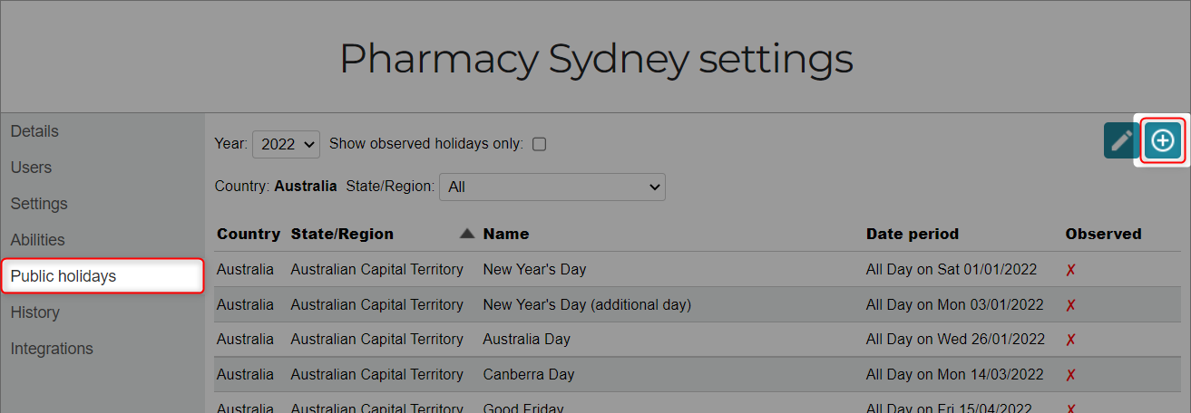Select Settings in the sidebar
Image resolution: width=1191 pixels, height=413 pixels.
[x=39, y=204]
